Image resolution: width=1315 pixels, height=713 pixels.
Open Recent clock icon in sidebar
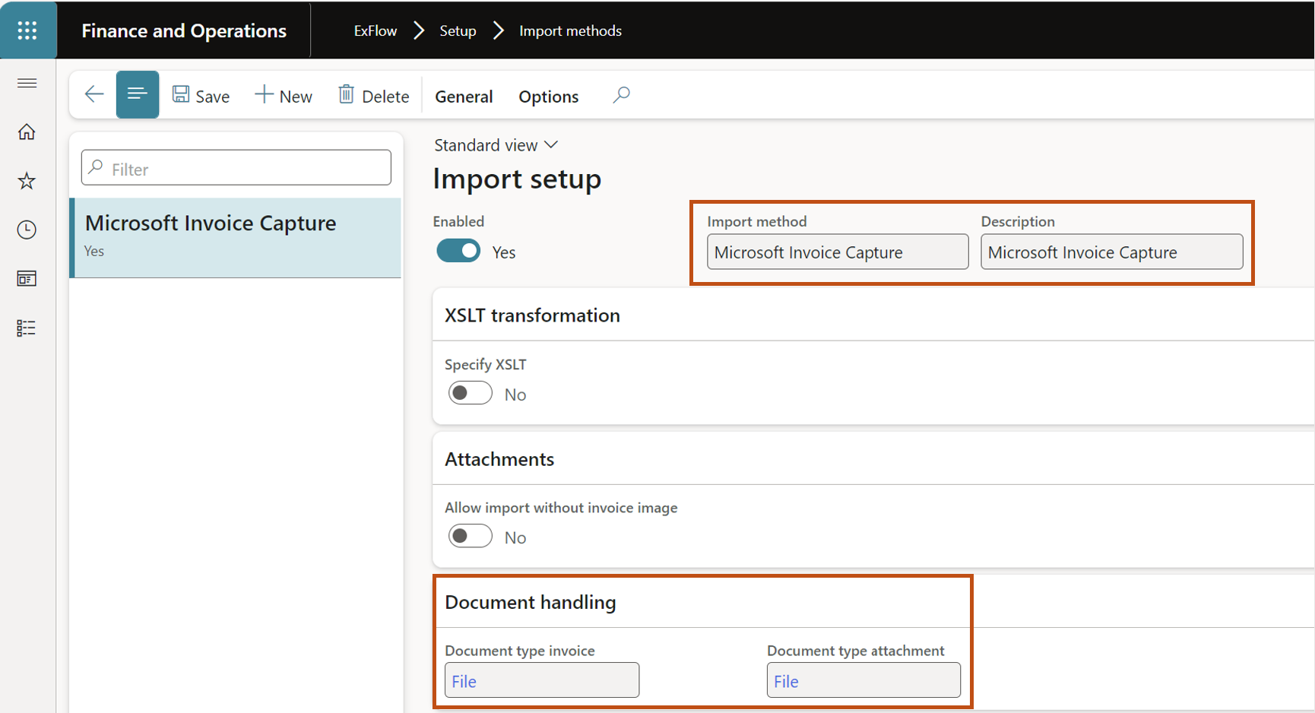pyautogui.click(x=27, y=230)
